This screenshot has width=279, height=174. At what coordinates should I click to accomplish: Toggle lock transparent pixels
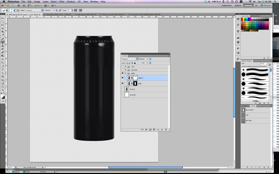tap(127, 63)
